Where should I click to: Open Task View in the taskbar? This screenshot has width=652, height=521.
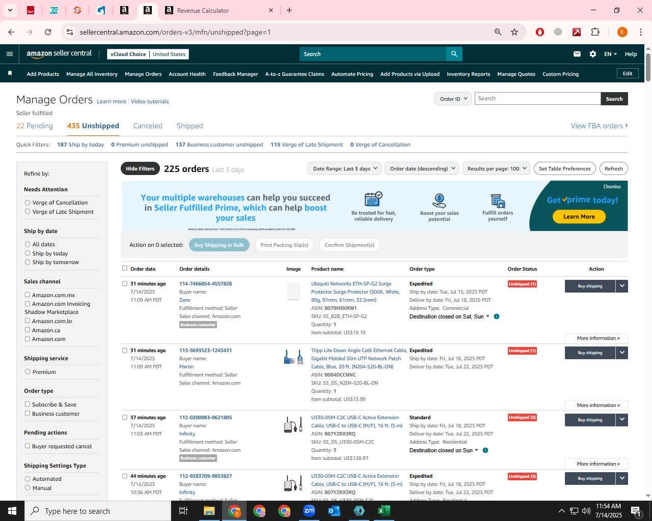(x=183, y=511)
